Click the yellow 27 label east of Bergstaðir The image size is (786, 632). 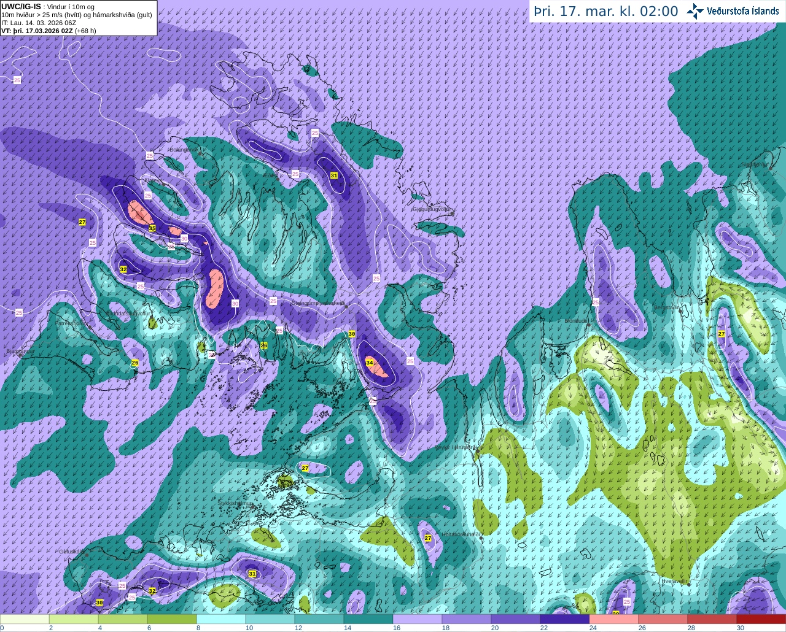722,334
